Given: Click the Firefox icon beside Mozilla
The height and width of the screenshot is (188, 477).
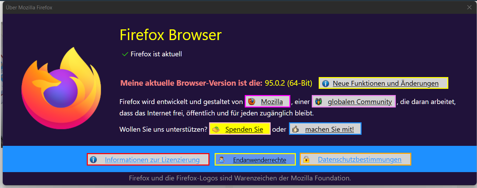Looking at the screenshot, I should [252, 102].
